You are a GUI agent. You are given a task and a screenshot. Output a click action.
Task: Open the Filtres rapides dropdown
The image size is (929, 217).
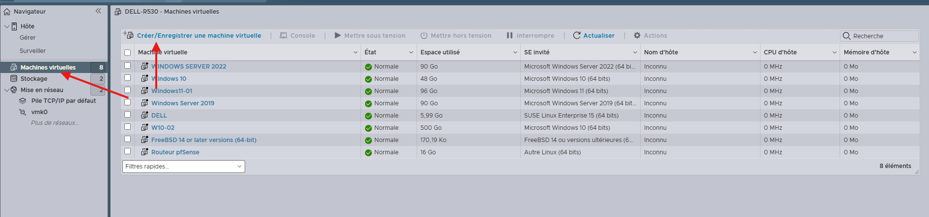point(184,167)
